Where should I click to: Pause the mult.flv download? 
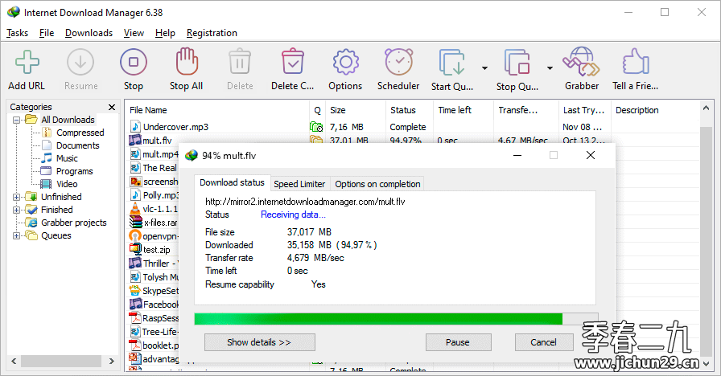point(458,342)
